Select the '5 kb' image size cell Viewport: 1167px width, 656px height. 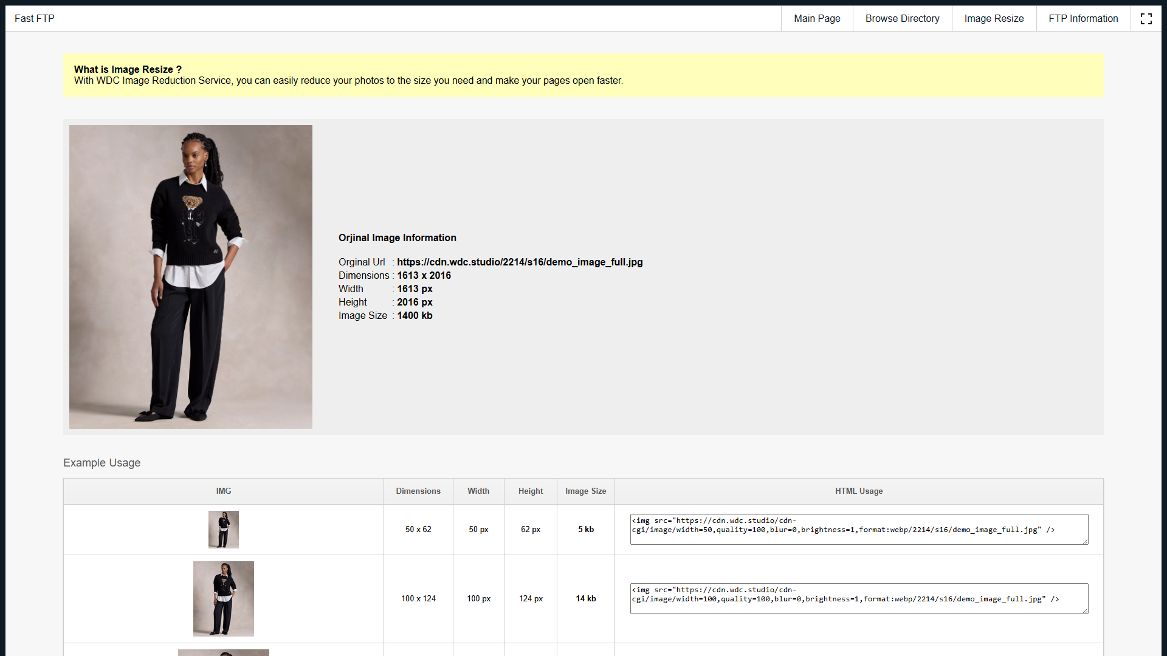tap(586, 530)
